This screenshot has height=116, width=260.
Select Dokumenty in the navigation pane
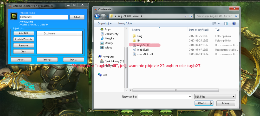pyautogui.click(x=109, y=34)
